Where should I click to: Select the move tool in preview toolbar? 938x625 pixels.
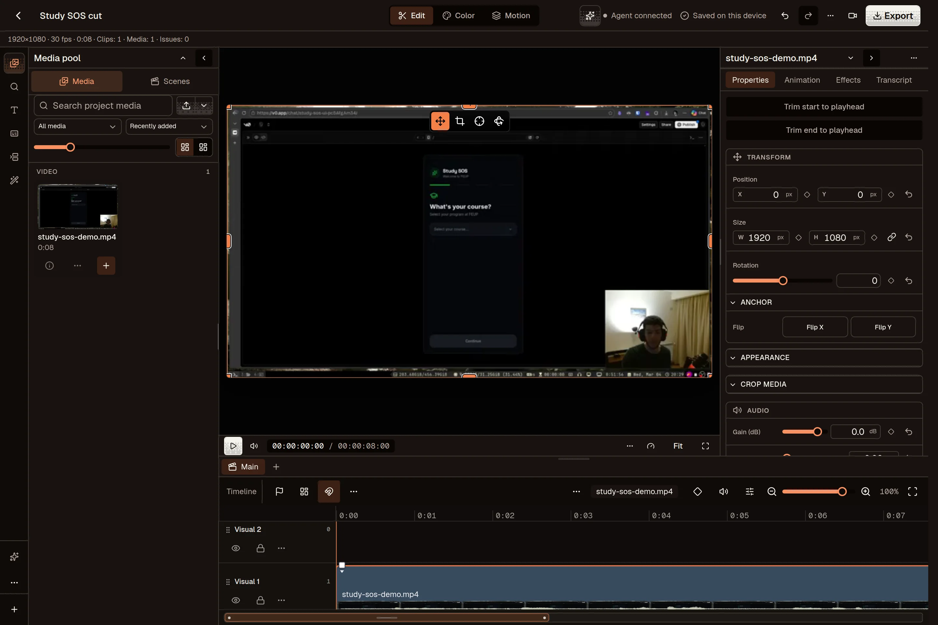[440, 121]
